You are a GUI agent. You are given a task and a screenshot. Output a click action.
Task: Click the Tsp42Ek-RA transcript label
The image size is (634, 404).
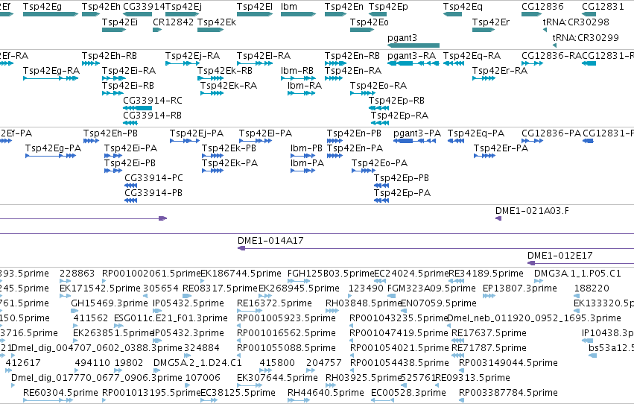(x=229, y=86)
